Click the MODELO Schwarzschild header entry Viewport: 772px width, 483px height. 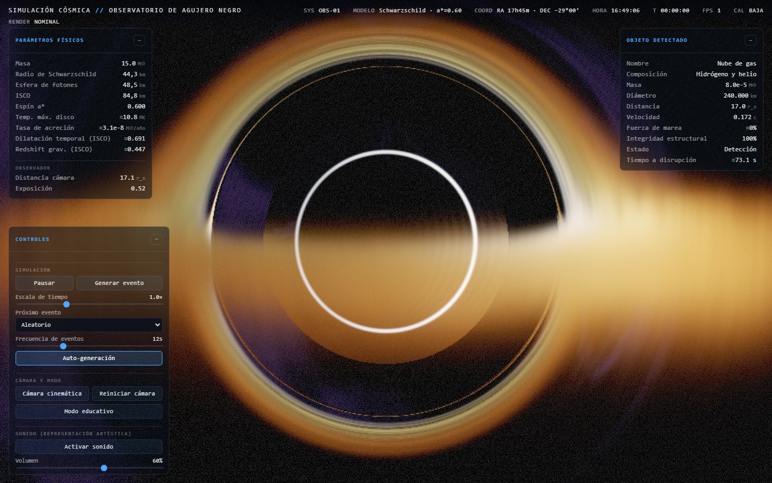(x=407, y=10)
